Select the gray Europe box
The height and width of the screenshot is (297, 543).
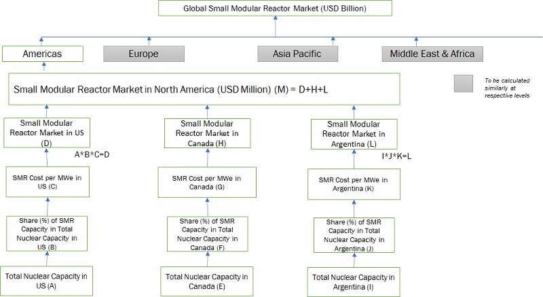(143, 54)
